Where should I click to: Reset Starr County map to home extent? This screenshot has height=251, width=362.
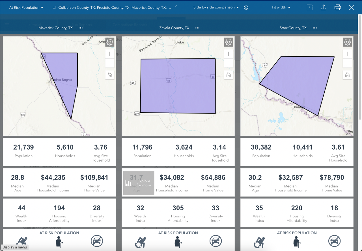[x=347, y=75]
